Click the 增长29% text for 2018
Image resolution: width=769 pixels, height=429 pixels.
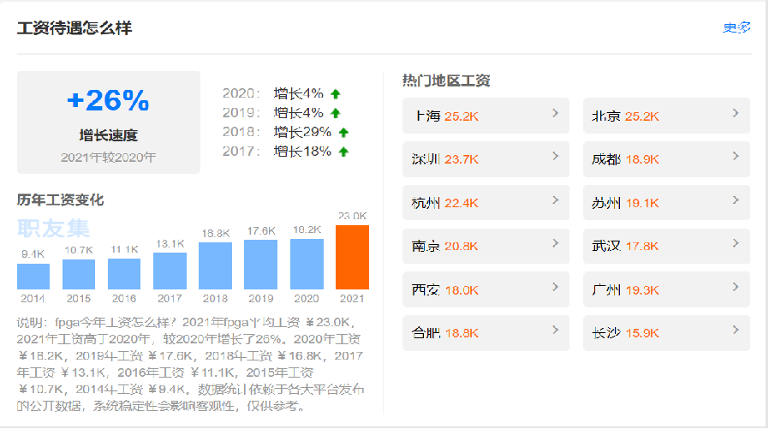[302, 133]
